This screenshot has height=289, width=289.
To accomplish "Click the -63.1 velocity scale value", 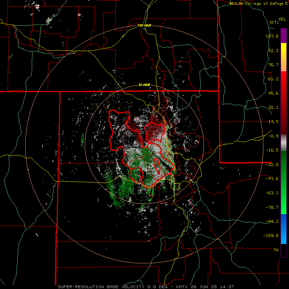I will point(272,193).
